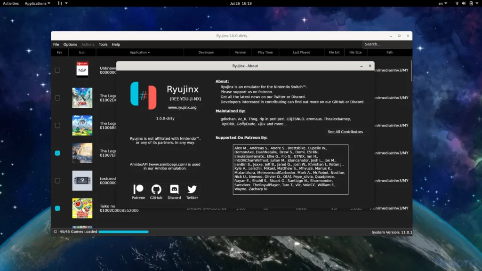Select the NSP unknown game icon
This screenshot has width=482, height=271.
82,69
